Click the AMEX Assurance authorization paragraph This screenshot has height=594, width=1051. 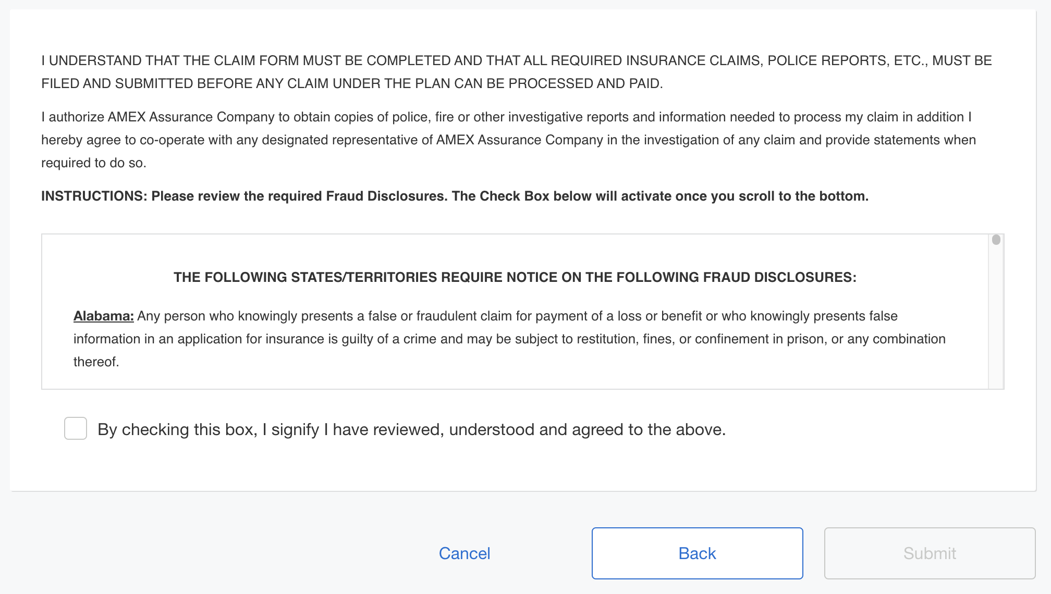pyautogui.click(x=521, y=139)
